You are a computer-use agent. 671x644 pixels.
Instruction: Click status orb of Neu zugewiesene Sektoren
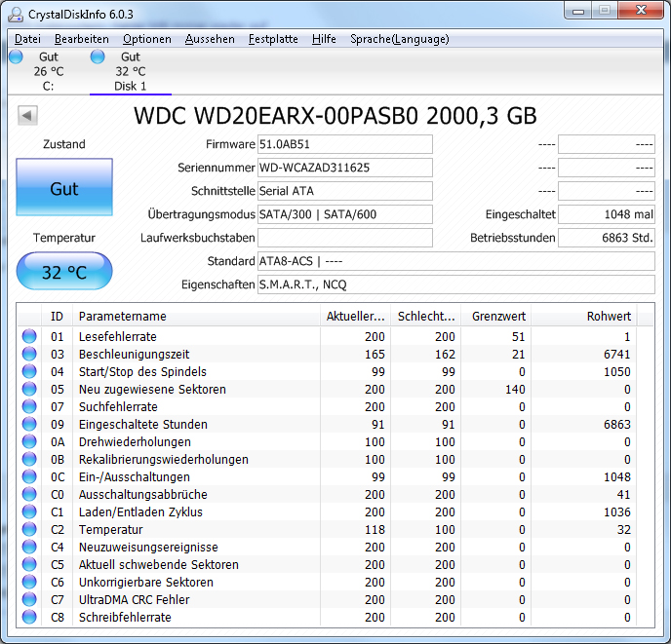click(x=29, y=389)
